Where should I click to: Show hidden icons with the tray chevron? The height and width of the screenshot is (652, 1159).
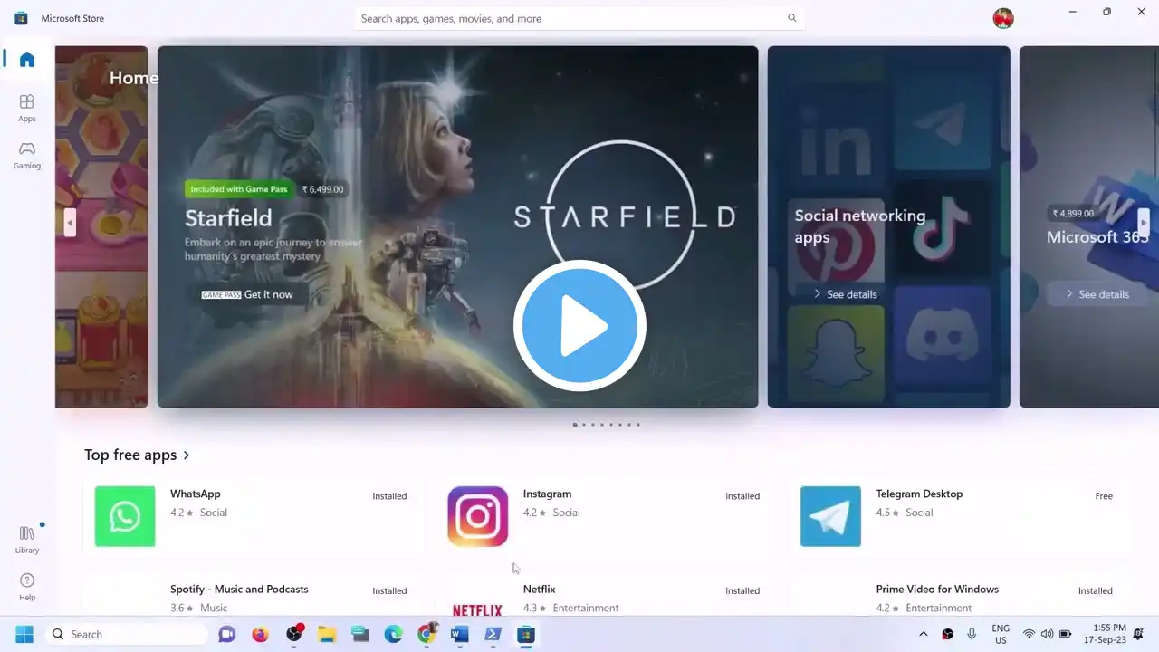(x=923, y=634)
